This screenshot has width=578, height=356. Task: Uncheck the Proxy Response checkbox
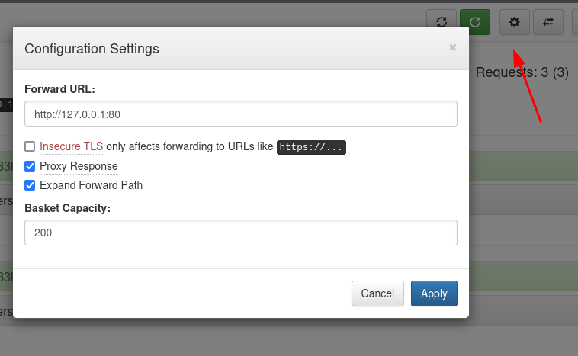(x=30, y=166)
